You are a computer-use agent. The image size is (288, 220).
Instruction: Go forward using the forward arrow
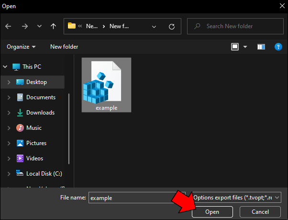tap(24, 26)
